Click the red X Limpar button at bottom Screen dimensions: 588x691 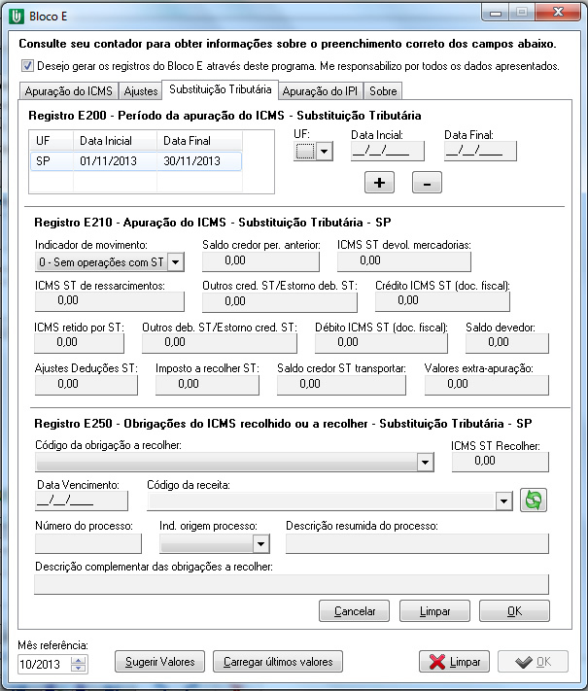[x=455, y=662]
